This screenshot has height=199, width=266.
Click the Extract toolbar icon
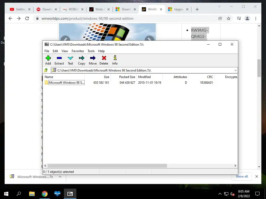[59, 60]
